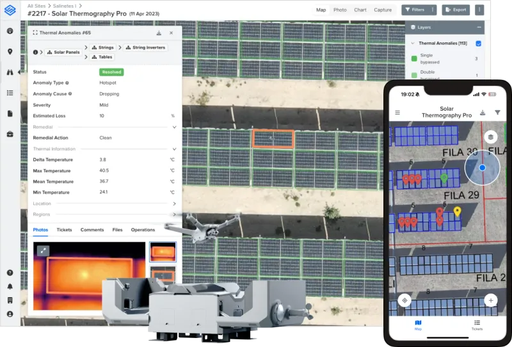
Task: Open the document reports sidebar icon
Action: coord(10,113)
